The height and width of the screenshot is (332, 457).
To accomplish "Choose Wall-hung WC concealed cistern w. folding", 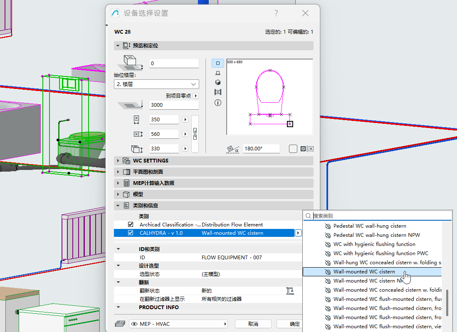I will point(373,262).
